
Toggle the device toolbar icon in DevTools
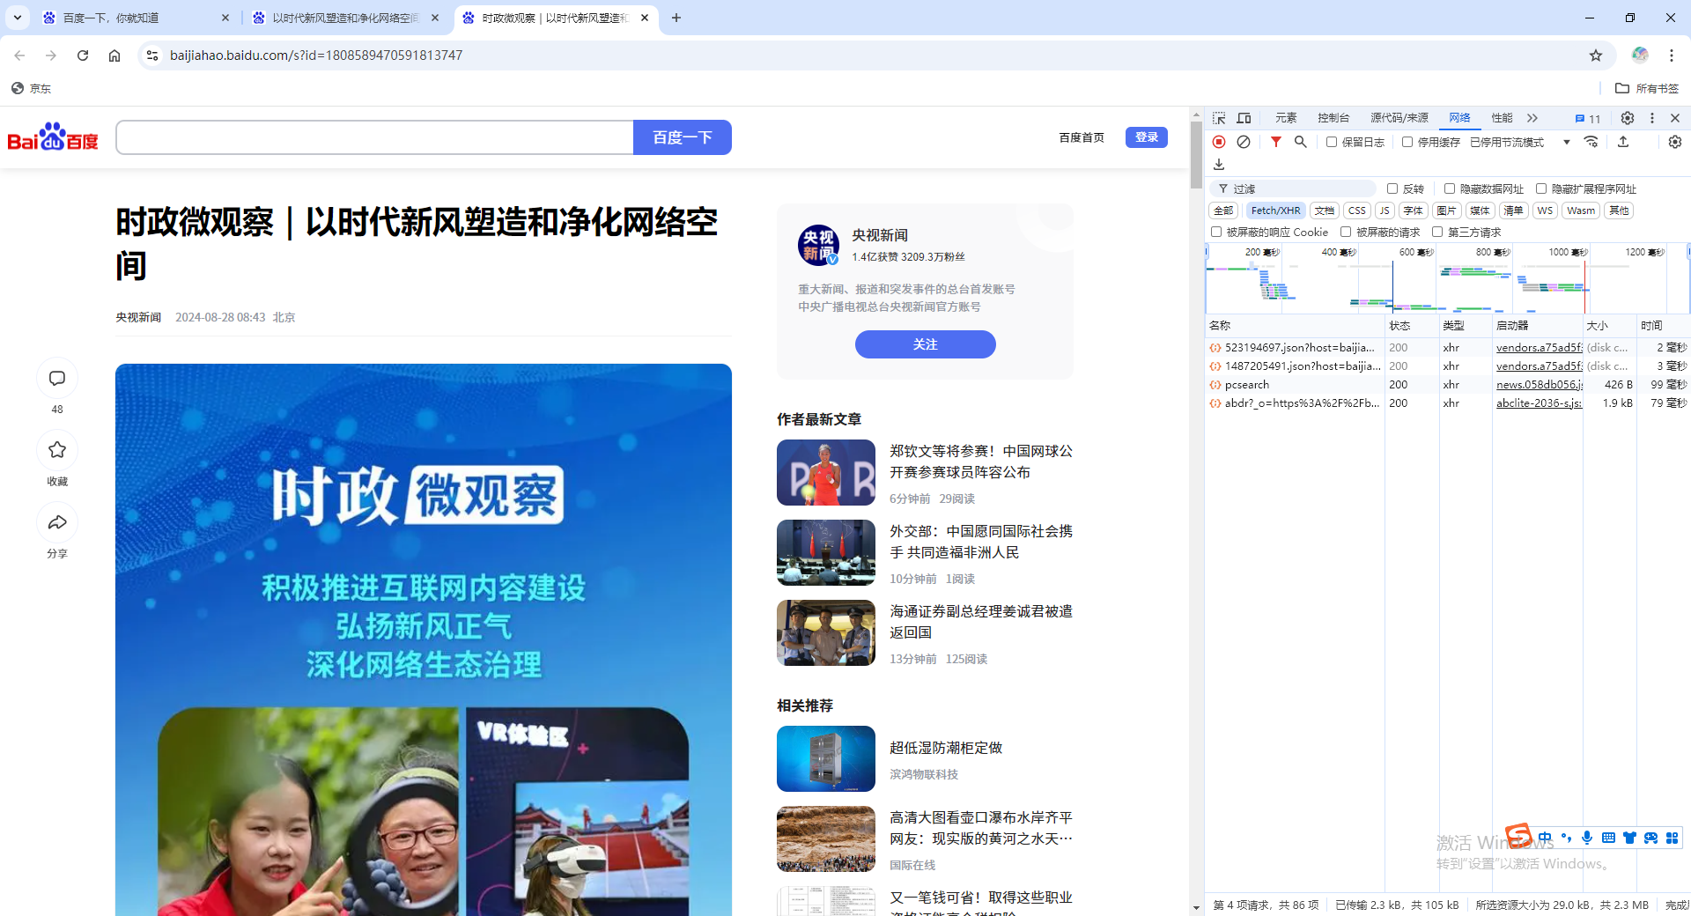tap(1244, 118)
